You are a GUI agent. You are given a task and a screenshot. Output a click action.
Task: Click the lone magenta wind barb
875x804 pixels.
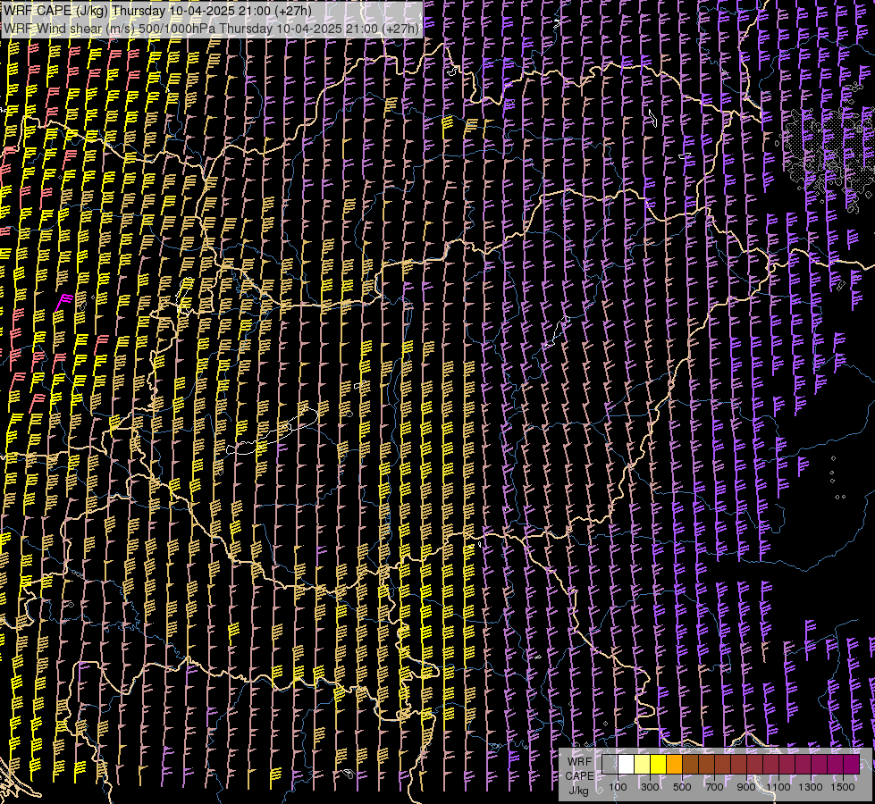pos(63,302)
